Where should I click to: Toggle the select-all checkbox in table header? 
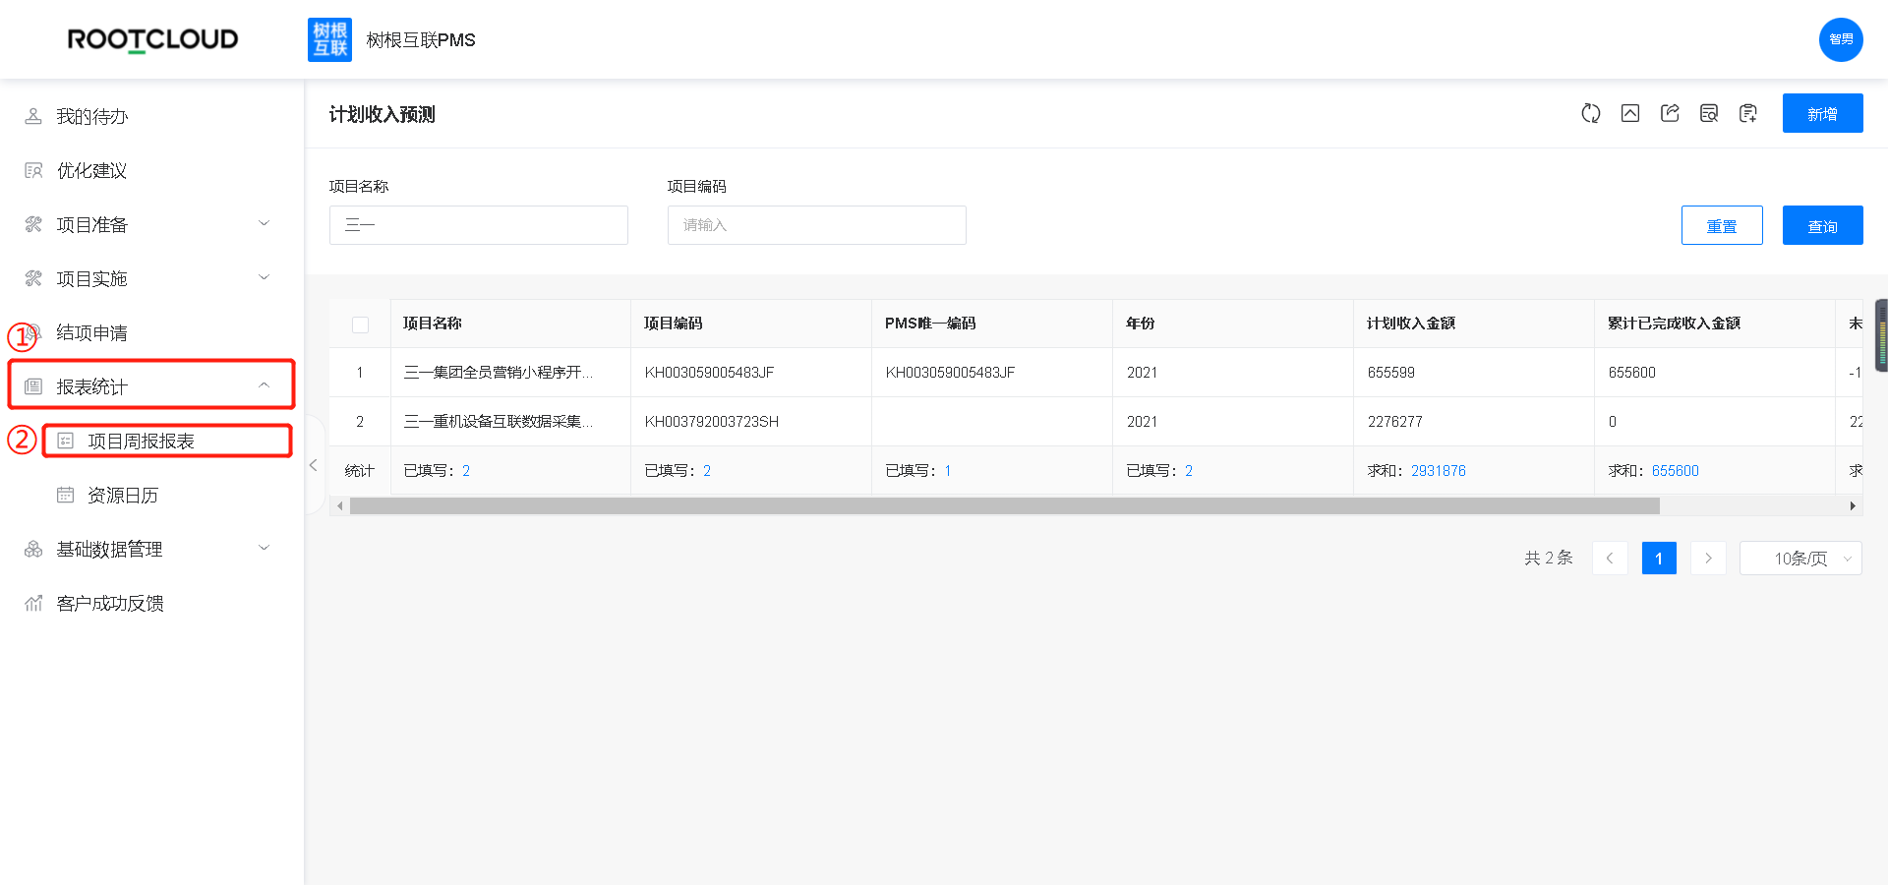coord(360,324)
